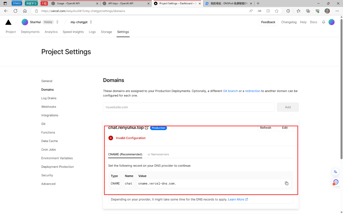Click the Refresh button for chat.renyuhui.top

266,128
